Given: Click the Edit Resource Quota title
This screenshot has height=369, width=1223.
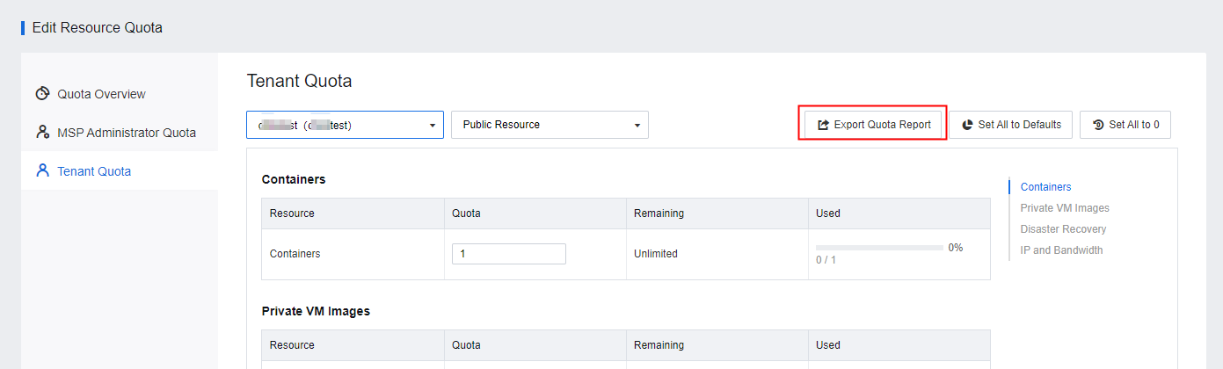Looking at the screenshot, I should pos(98,27).
